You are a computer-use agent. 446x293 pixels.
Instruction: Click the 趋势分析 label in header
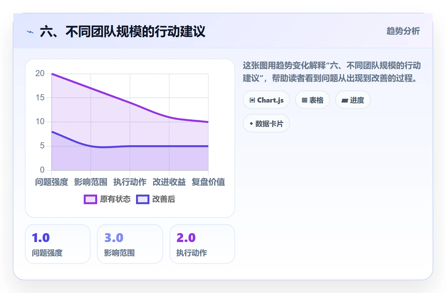pyautogui.click(x=403, y=31)
